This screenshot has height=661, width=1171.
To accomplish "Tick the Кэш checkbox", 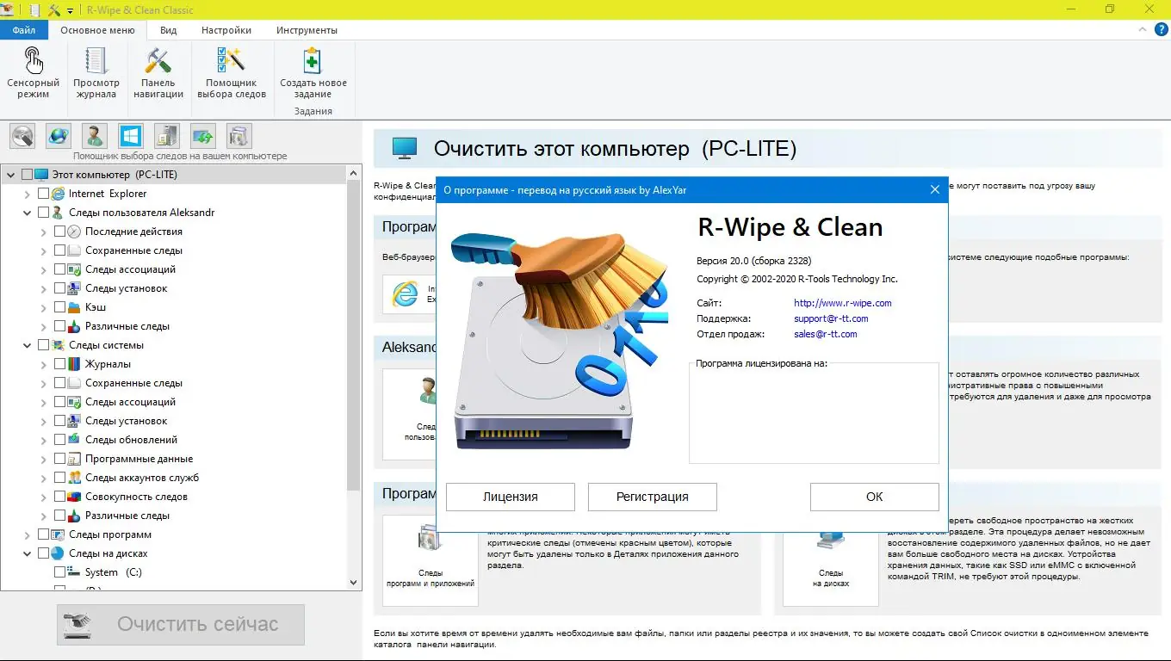I will pos(59,307).
